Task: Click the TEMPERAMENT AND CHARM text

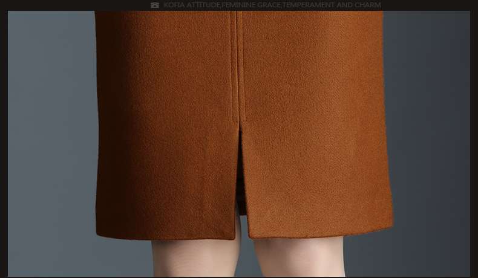Action: (332, 5)
